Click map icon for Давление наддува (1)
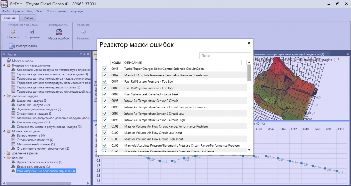This screenshot has height=186, width=351. click(13, 101)
